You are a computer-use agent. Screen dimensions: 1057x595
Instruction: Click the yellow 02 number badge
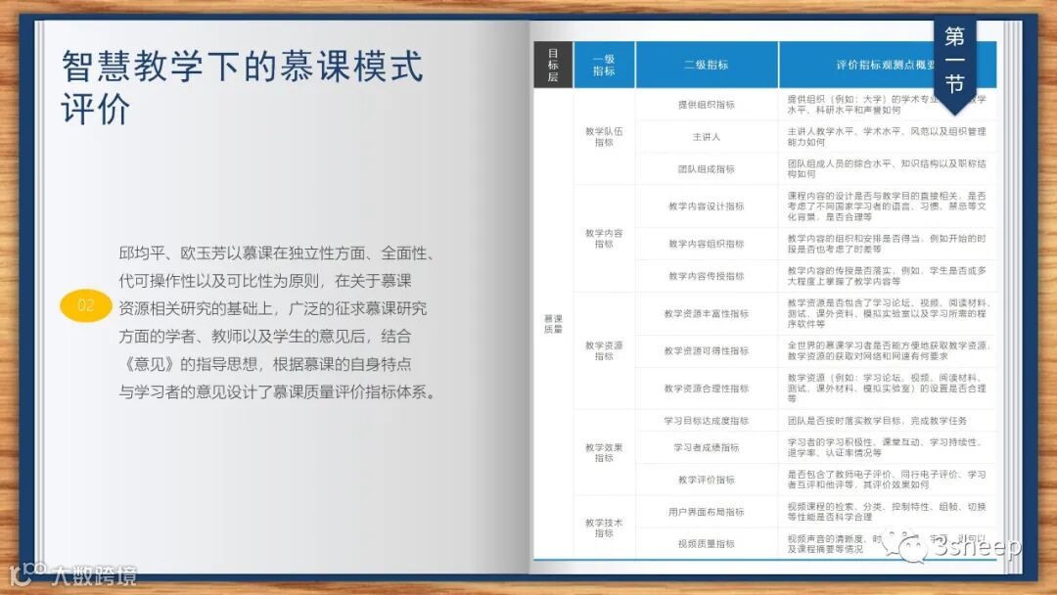pyautogui.click(x=85, y=305)
